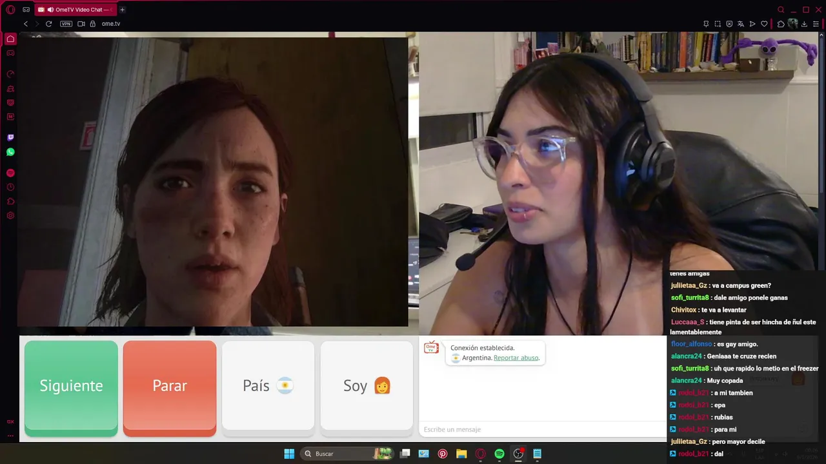The width and height of the screenshot is (826, 464).
Task: Toggle the VPN badge
Action: click(x=66, y=24)
